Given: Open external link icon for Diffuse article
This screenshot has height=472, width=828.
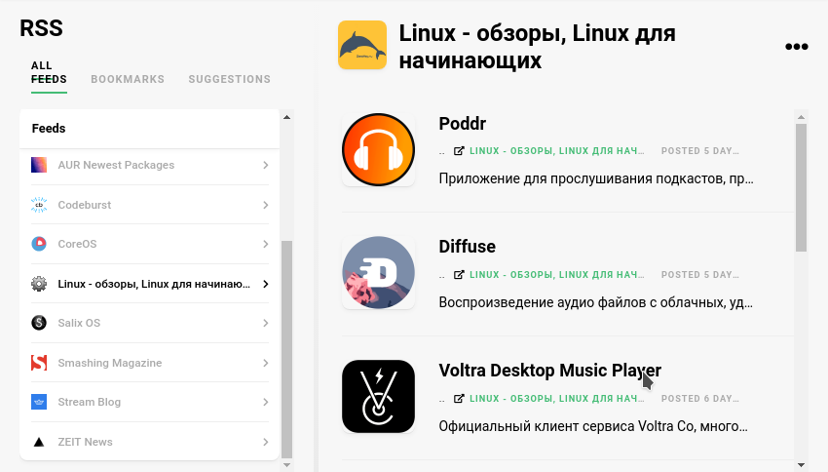Looking at the screenshot, I should [x=459, y=274].
